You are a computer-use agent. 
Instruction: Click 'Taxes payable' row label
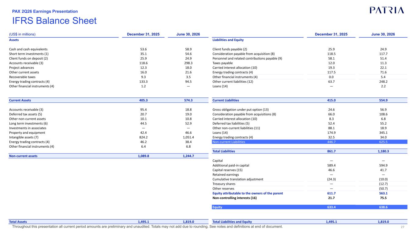pyautogui.click(x=222, y=63)
